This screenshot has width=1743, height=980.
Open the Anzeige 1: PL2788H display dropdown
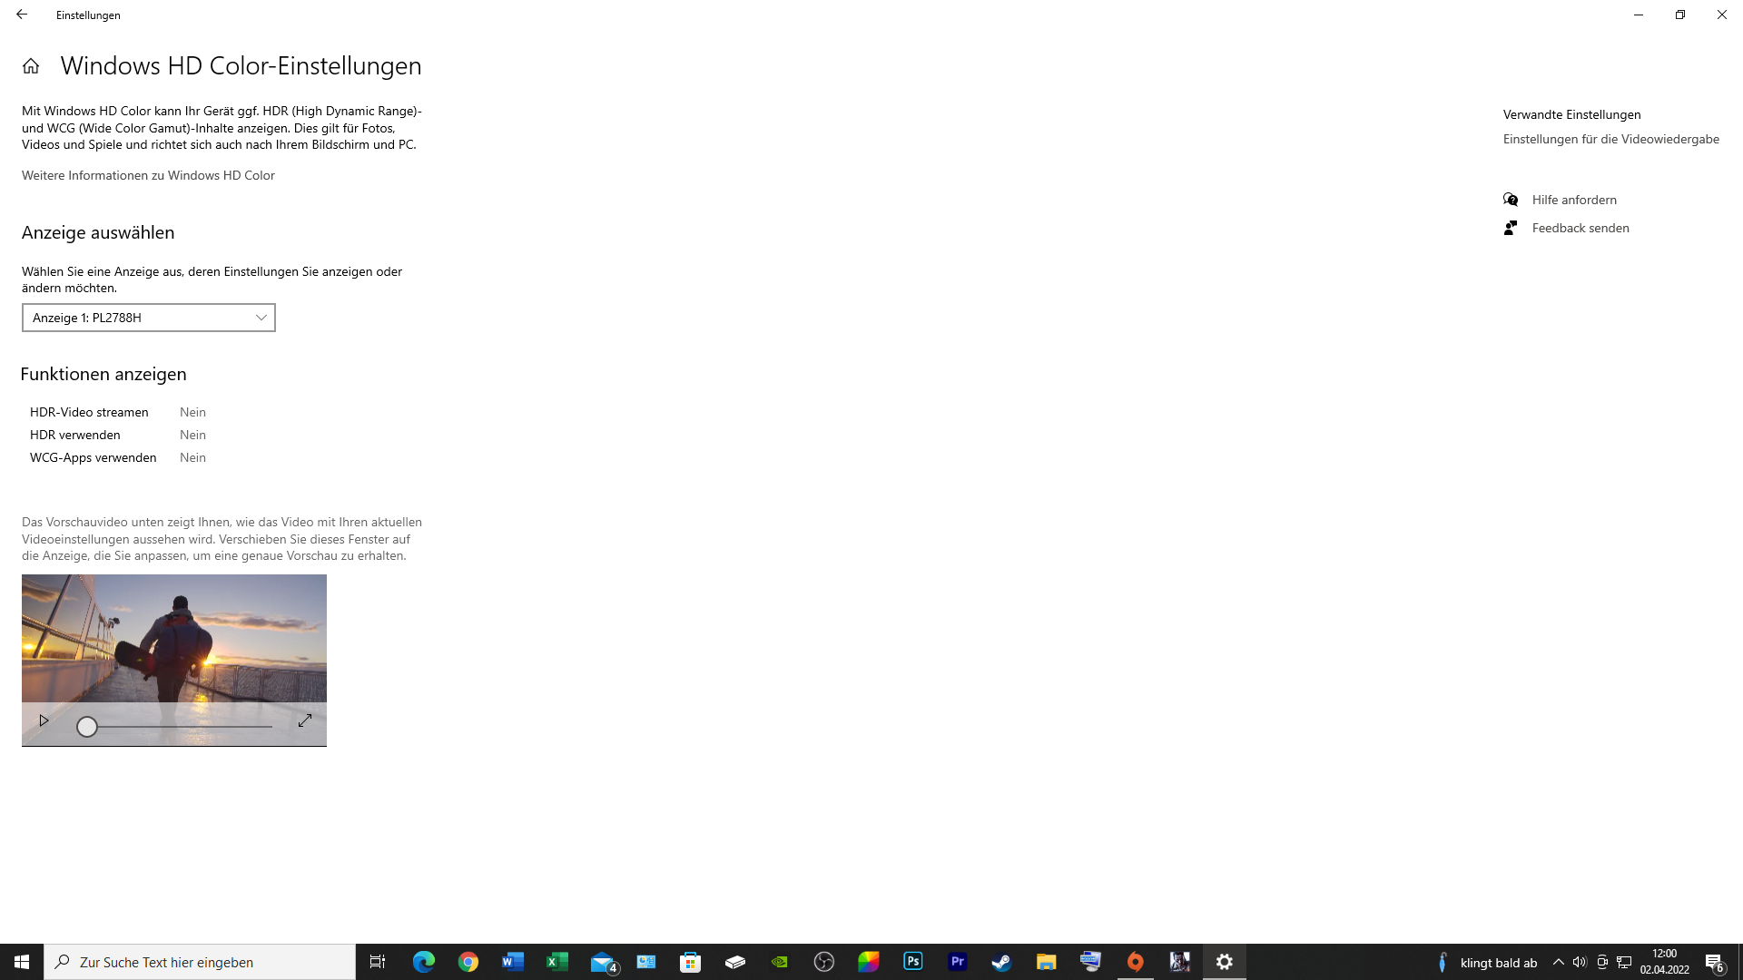(149, 318)
